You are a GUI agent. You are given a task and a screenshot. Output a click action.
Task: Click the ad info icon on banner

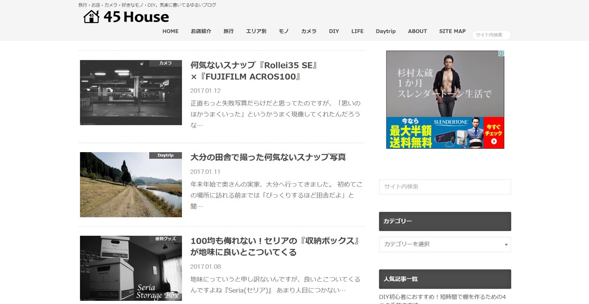coord(501,53)
